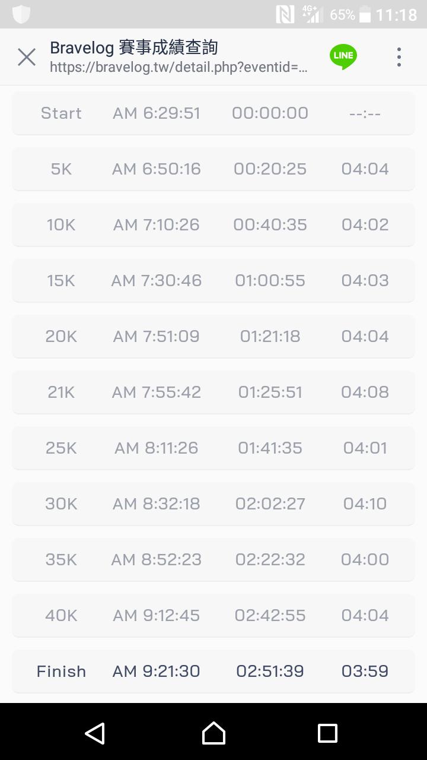This screenshot has height=760, width=427.
Task: Close the Bravelog browser tab
Action: 27,57
